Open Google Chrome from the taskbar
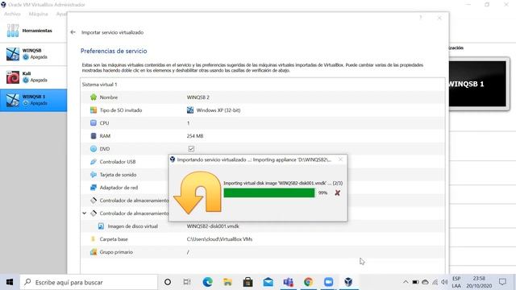 tap(308, 282)
